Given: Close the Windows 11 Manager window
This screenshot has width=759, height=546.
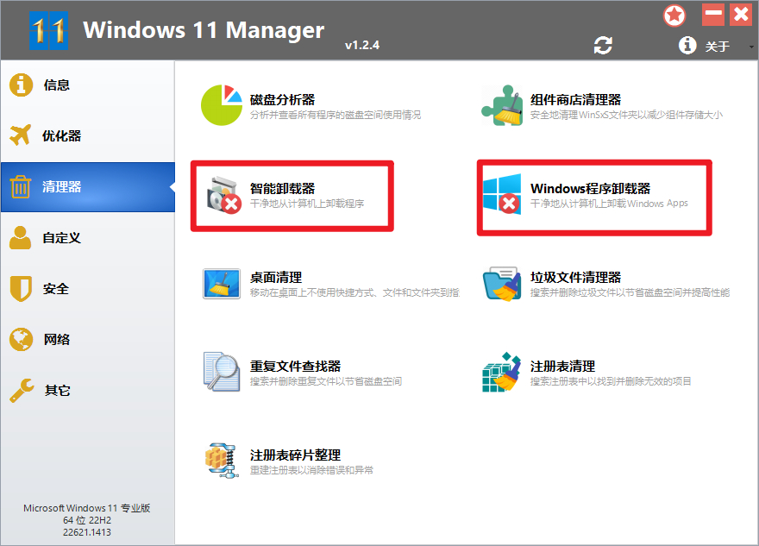Looking at the screenshot, I should [x=741, y=15].
